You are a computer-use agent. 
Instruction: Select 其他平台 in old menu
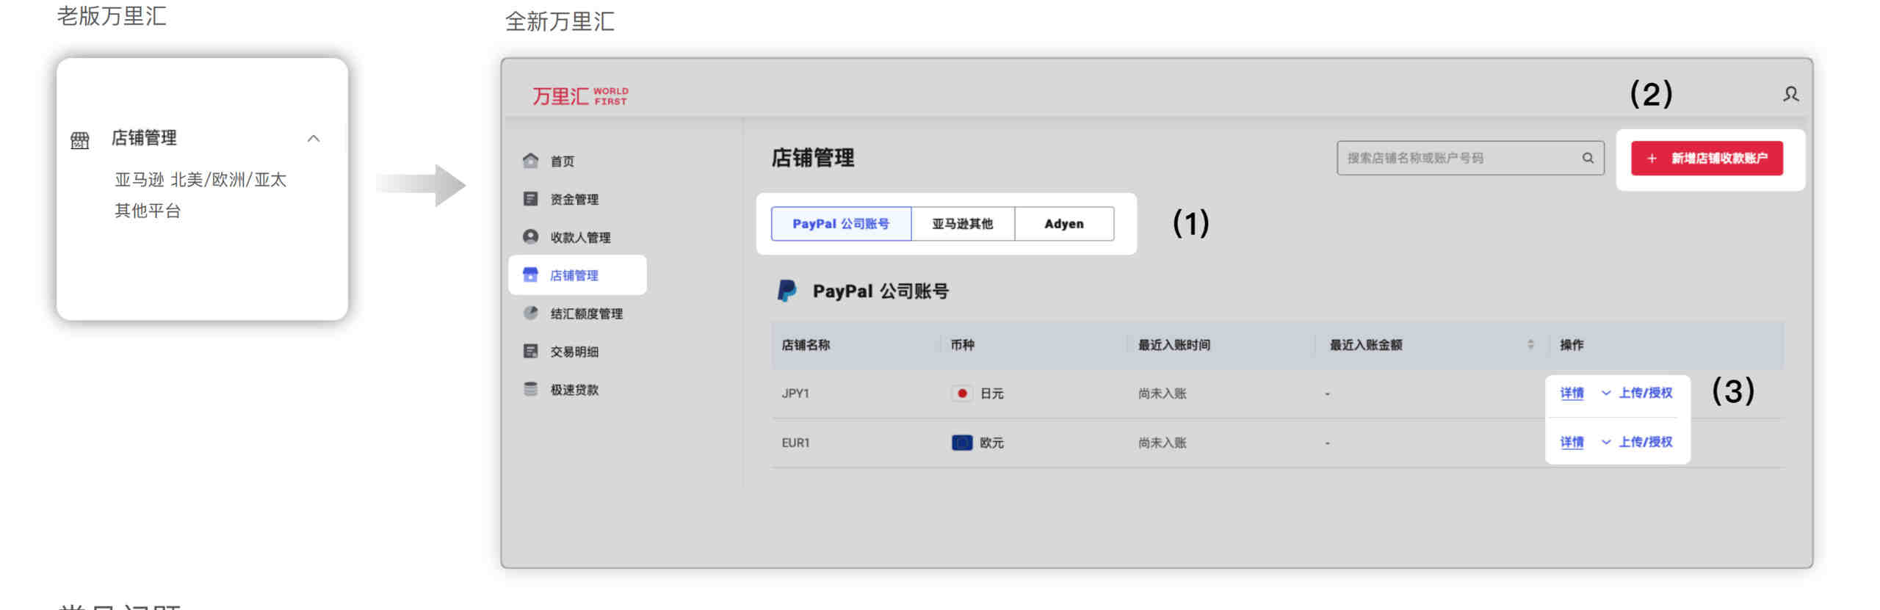pyautogui.click(x=148, y=211)
